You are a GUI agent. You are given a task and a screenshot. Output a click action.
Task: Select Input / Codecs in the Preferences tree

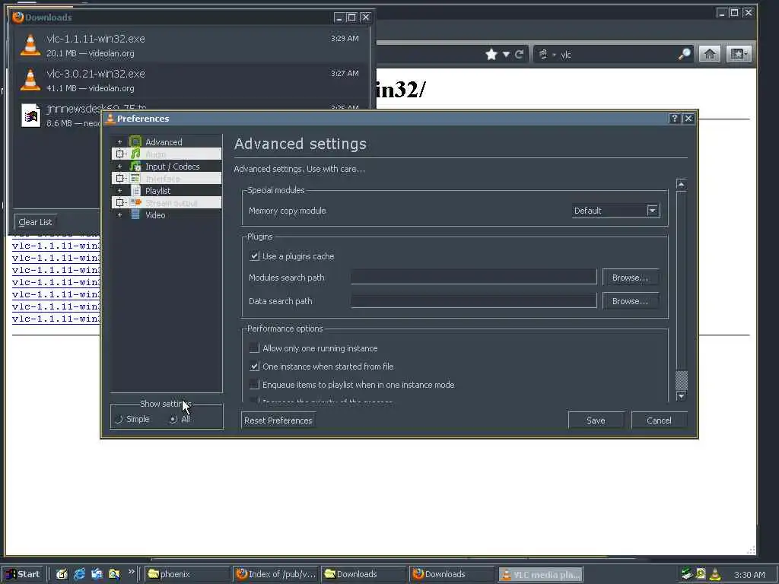pos(173,167)
